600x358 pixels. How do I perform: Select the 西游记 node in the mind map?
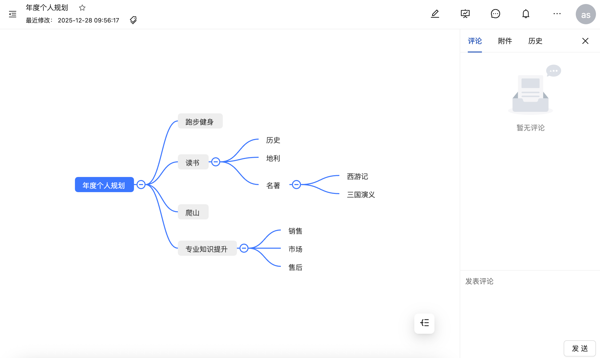click(357, 177)
